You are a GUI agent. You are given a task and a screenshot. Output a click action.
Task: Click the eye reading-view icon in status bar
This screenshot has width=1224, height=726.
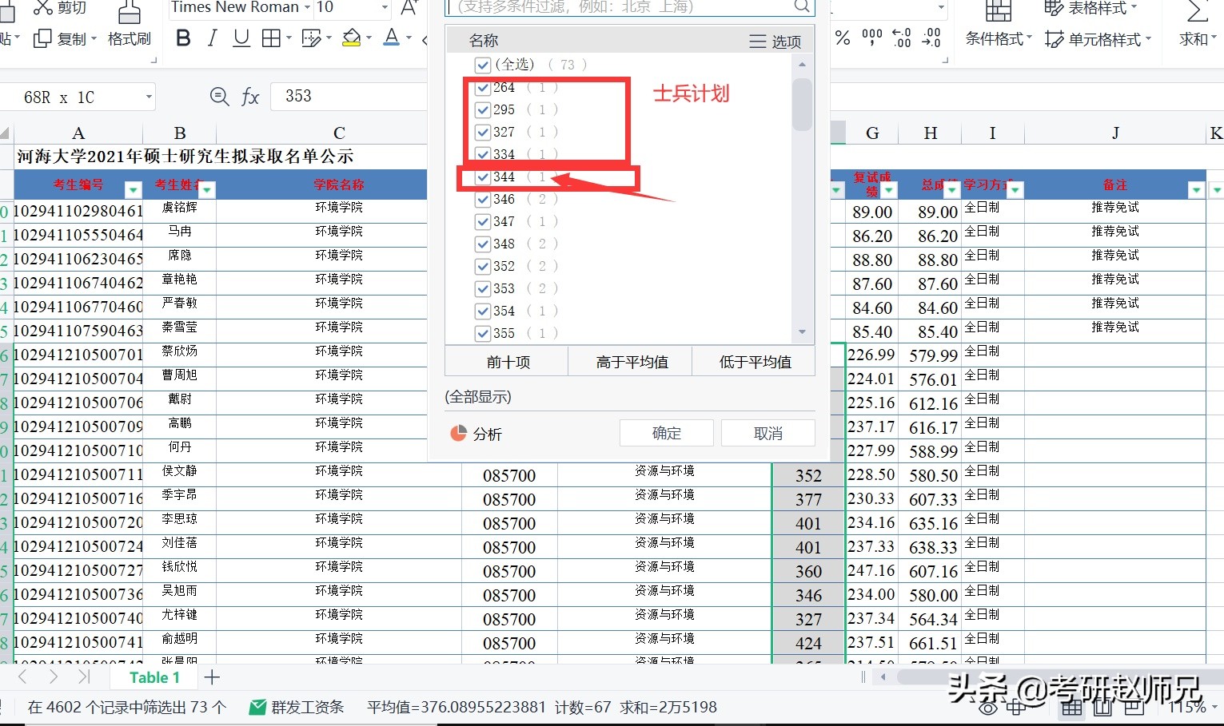click(x=988, y=707)
